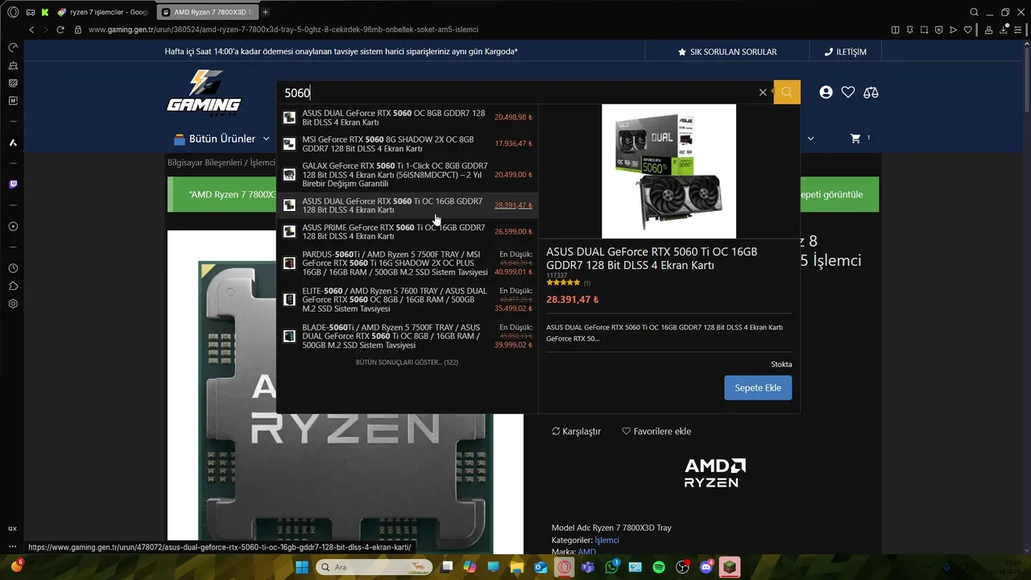Click the yellow search magnifier button
This screenshot has width=1031, height=580.
[x=787, y=92]
